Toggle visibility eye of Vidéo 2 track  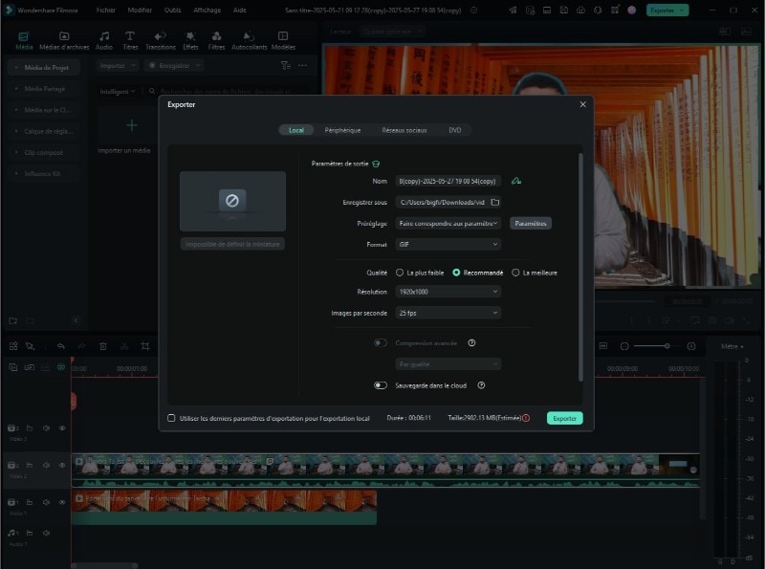point(62,465)
